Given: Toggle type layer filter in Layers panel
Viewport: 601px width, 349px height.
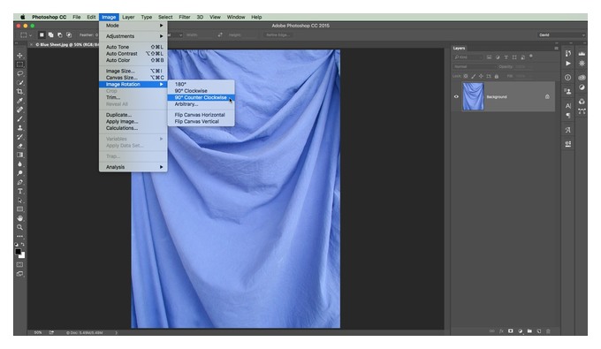Looking at the screenshot, I should pos(506,57).
